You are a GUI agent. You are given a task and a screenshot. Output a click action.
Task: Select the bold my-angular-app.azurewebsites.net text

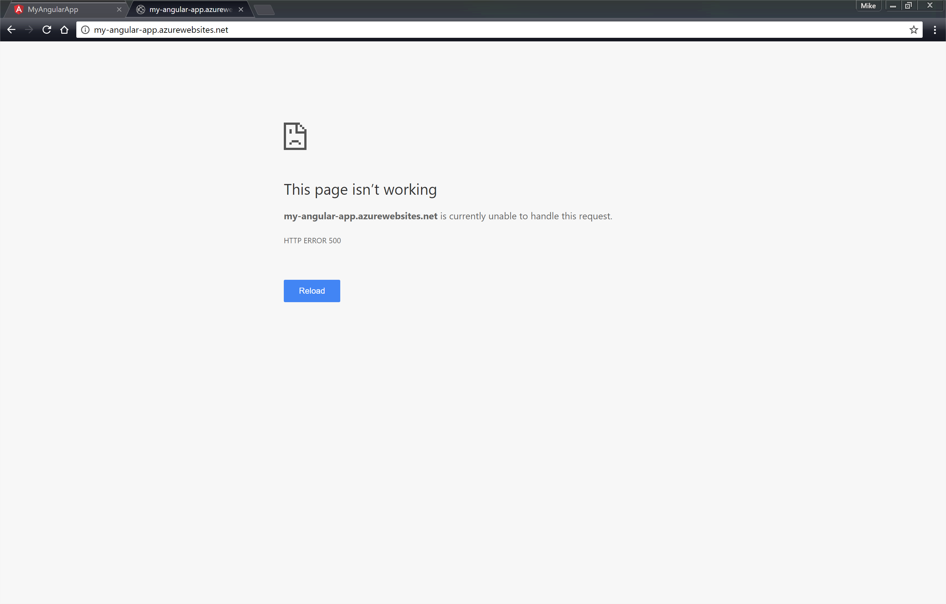coord(360,216)
